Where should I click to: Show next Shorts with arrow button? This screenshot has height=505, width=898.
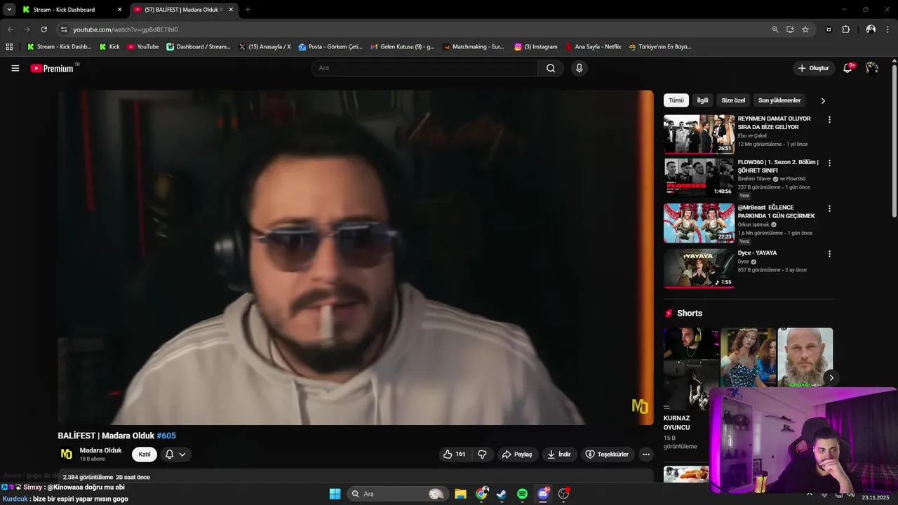[x=831, y=378]
